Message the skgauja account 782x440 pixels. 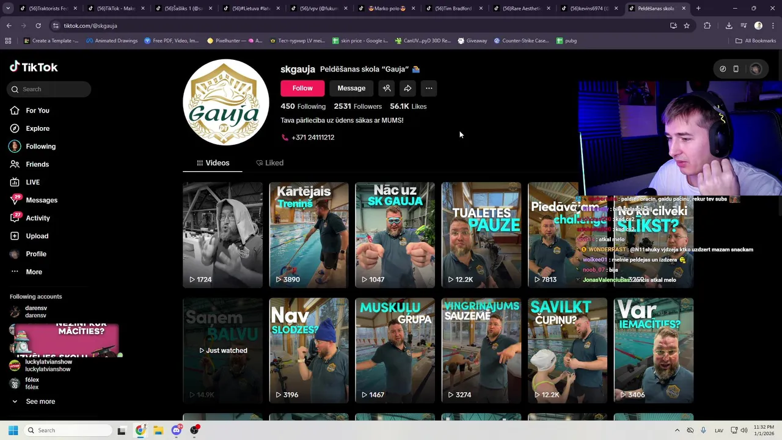(351, 88)
